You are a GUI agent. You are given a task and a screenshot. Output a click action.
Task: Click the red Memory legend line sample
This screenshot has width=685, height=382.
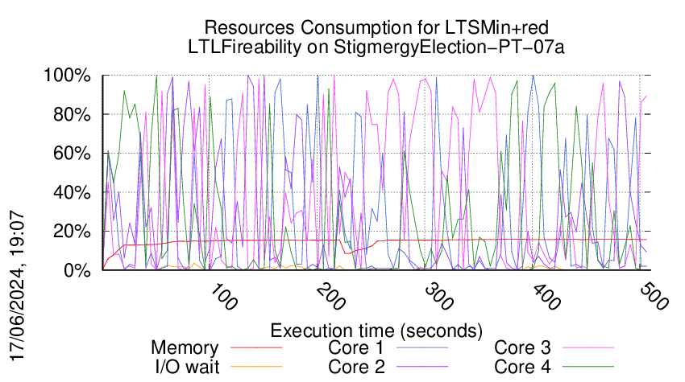256,348
